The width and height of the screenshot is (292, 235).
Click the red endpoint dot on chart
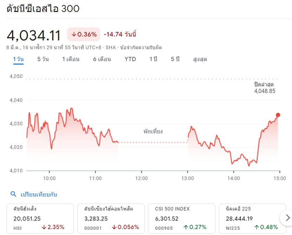[x=278, y=115]
